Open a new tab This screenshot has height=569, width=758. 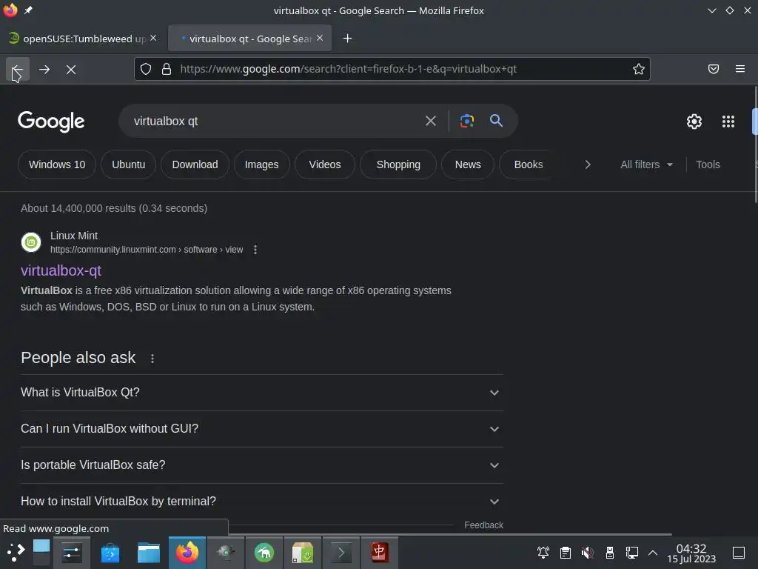coord(348,39)
